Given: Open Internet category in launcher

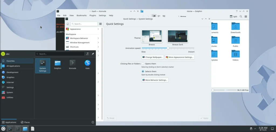Looking at the screenshot, I should (x=17, y=82).
